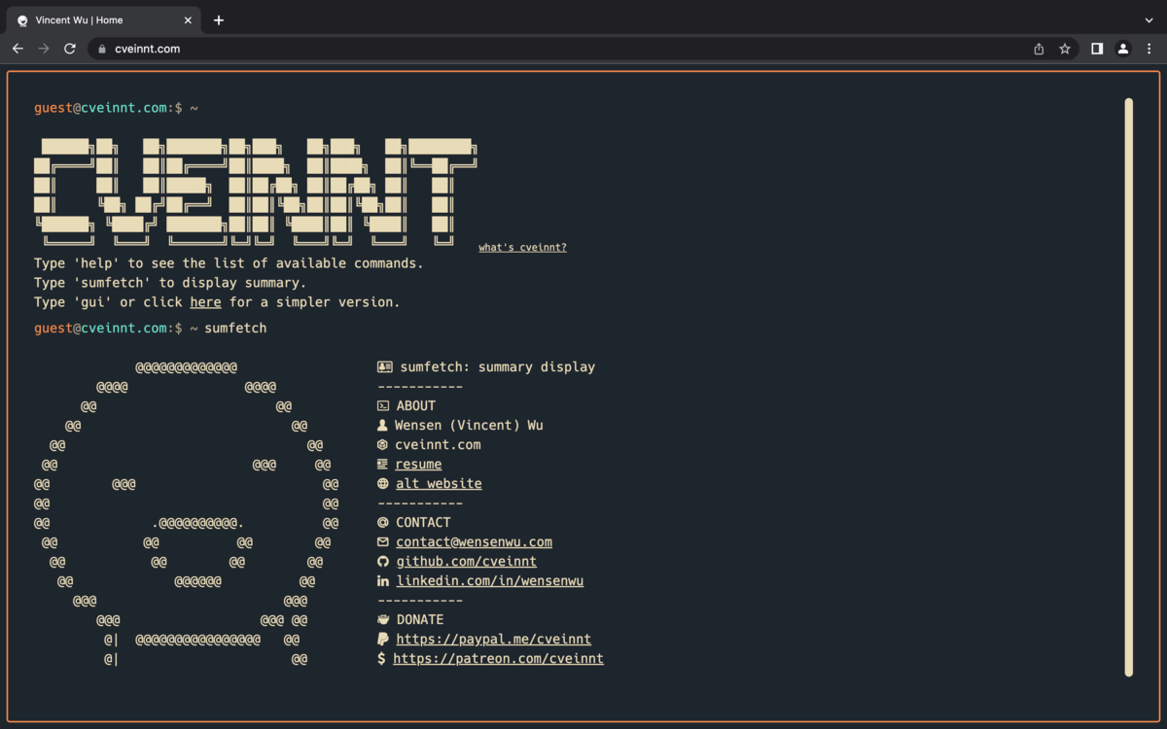Click the envelope icon next to contact@wensenwu.com

383,541
